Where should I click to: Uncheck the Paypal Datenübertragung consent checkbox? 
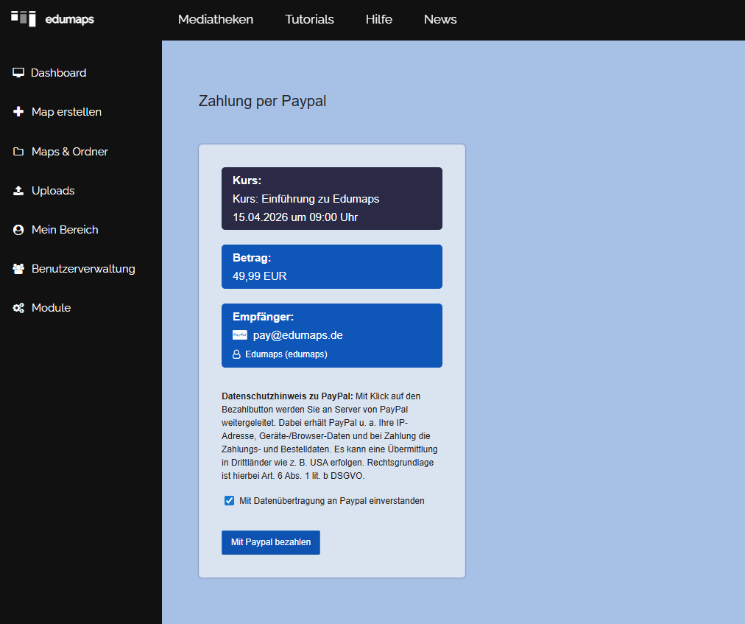(x=229, y=501)
